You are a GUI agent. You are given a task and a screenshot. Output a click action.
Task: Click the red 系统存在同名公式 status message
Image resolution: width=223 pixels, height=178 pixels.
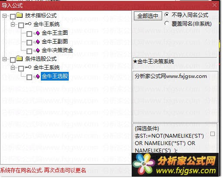tap(43, 171)
